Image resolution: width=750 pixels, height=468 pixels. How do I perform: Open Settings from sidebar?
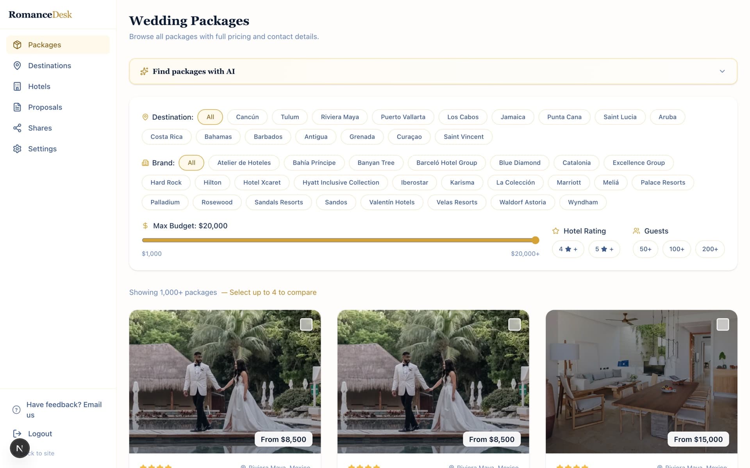tap(58, 149)
